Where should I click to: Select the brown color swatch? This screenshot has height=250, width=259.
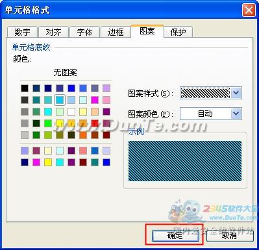coord(95,135)
